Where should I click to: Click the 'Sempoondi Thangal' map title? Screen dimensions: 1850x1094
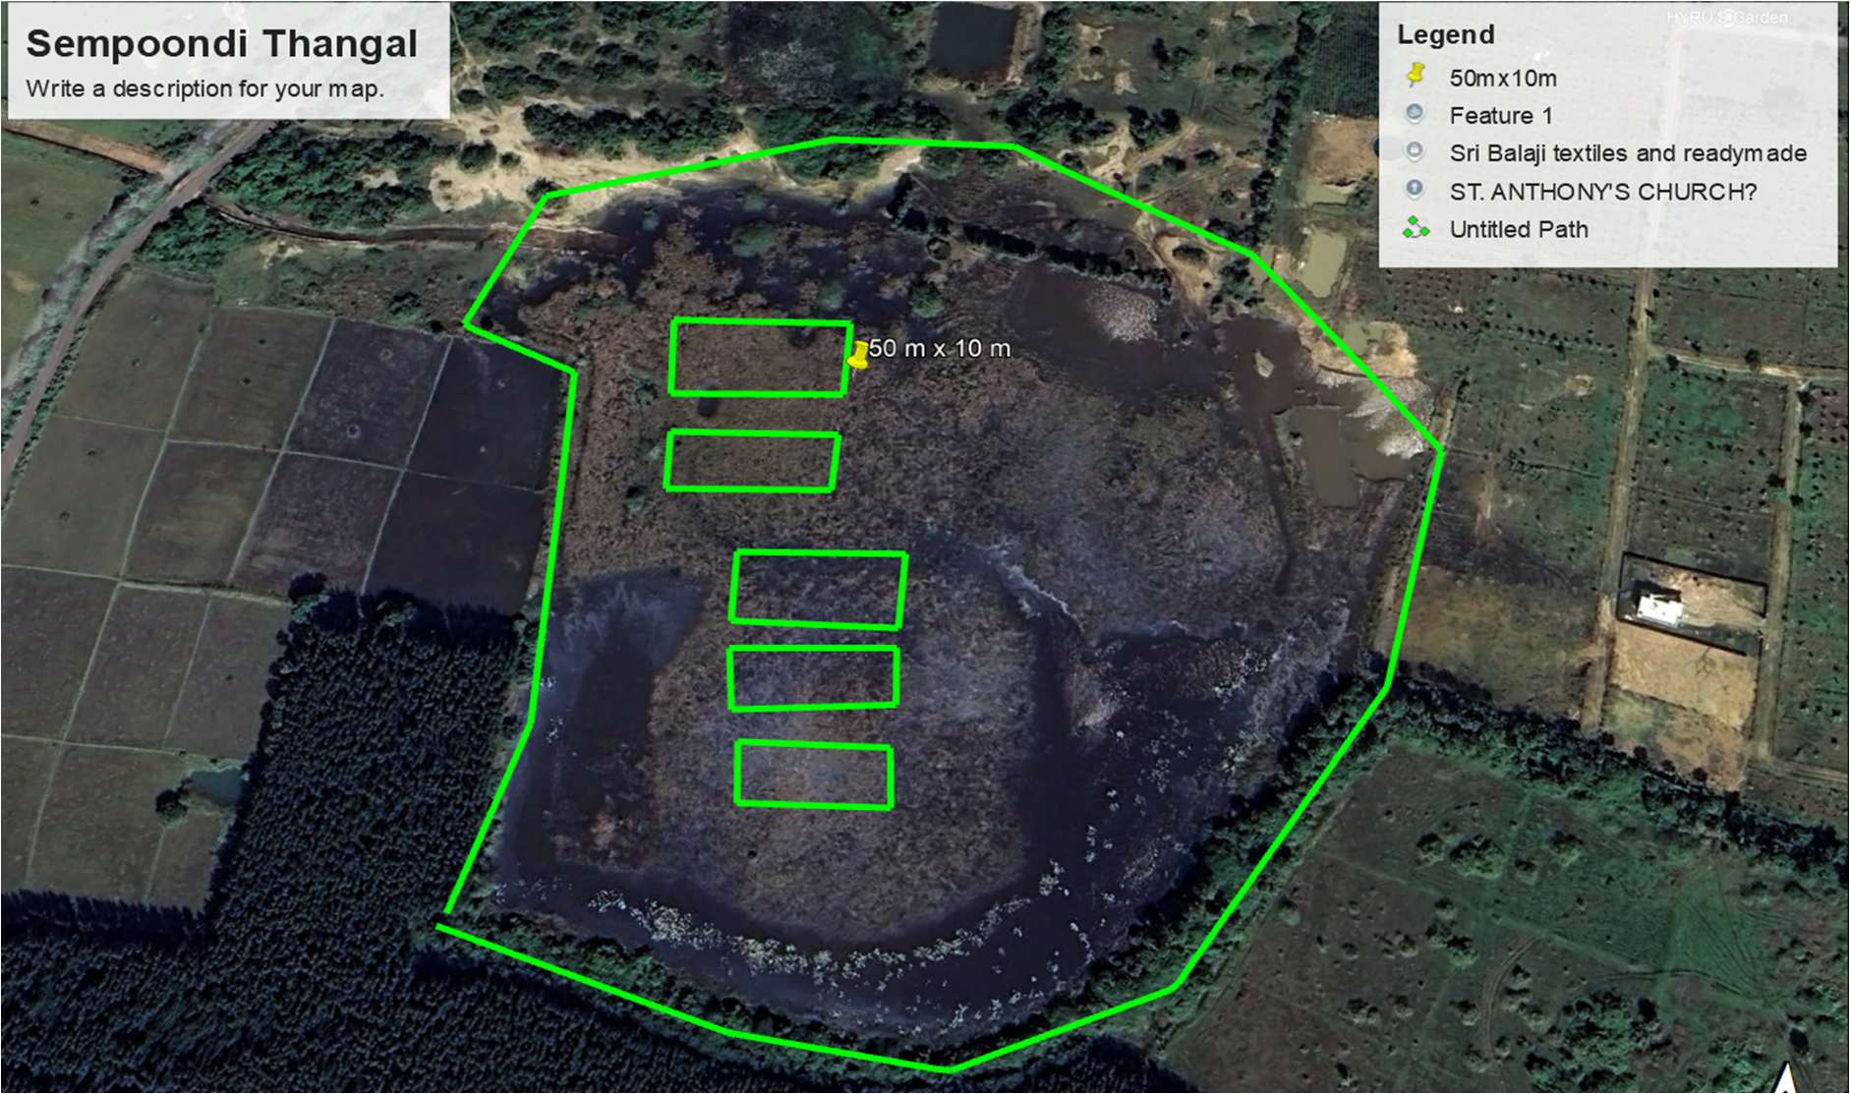(x=222, y=43)
